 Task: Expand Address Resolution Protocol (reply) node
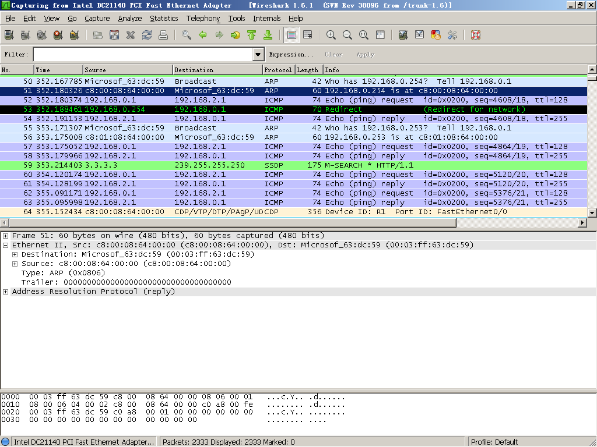(x=5, y=292)
